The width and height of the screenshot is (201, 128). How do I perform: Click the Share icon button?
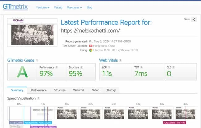pyautogui.click(x=194, y=20)
